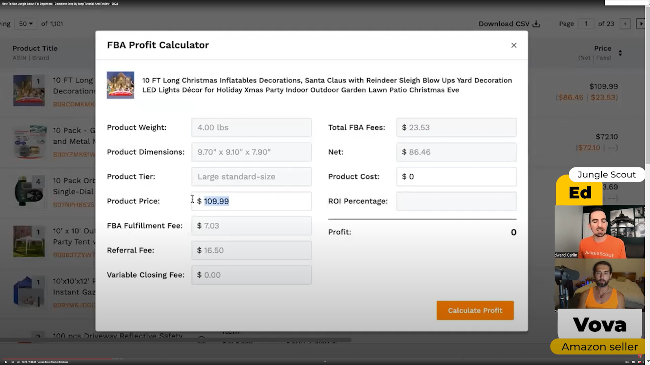The image size is (650, 365).
Task: Go to the previous results page
Action: 625,24
